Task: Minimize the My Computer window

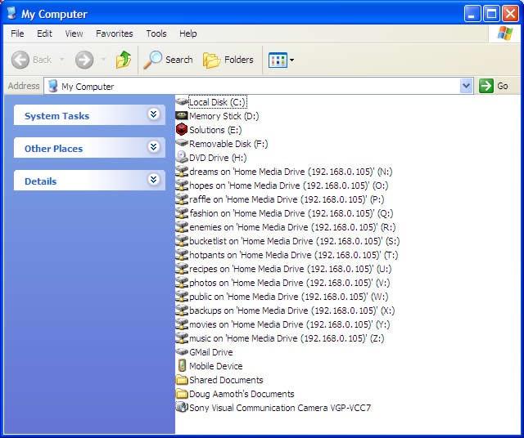Action: point(472,14)
